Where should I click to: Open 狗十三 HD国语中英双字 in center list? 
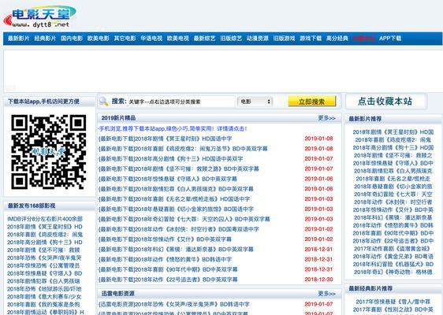coord(171,159)
